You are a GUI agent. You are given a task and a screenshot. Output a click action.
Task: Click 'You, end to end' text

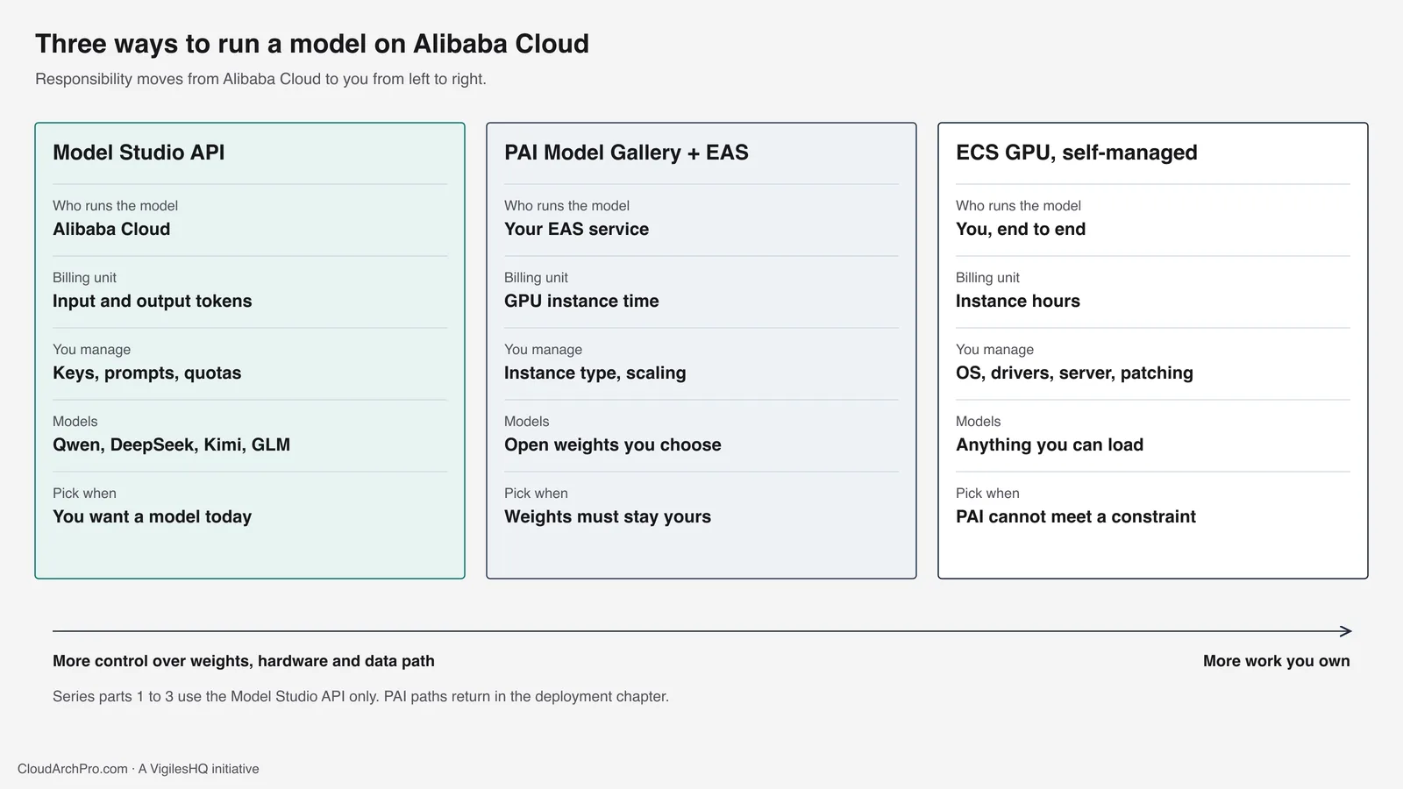(1021, 229)
